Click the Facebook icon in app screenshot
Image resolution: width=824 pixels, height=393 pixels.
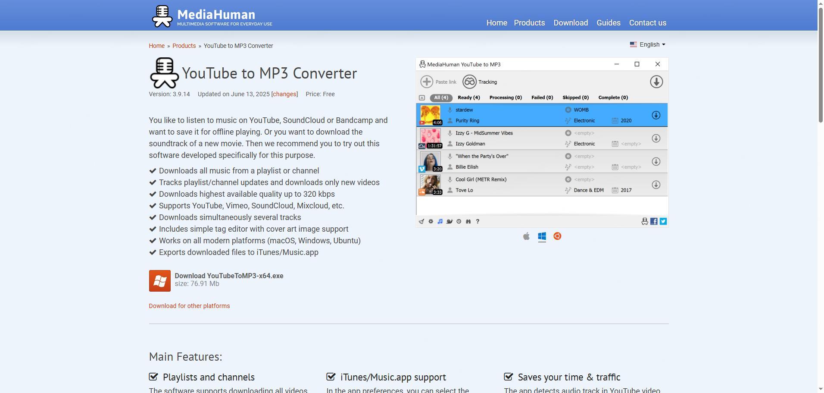(654, 221)
